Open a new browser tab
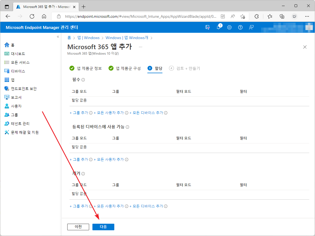315x236 pixels. click(84, 7)
